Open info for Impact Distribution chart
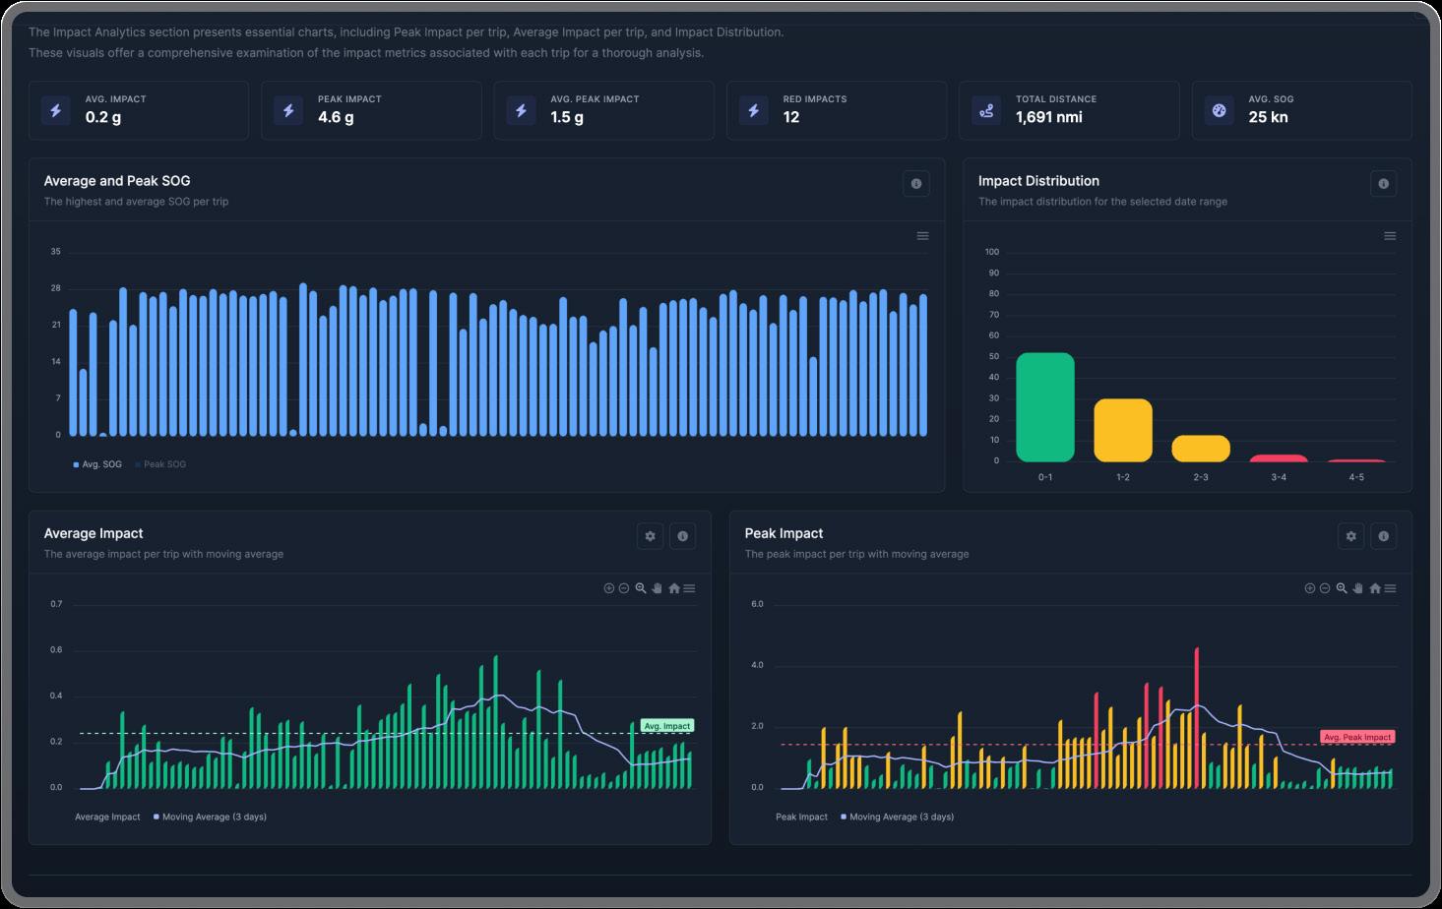The width and height of the screenshot is (1442, 909). pyautogui.click(x=1383, y=184)
